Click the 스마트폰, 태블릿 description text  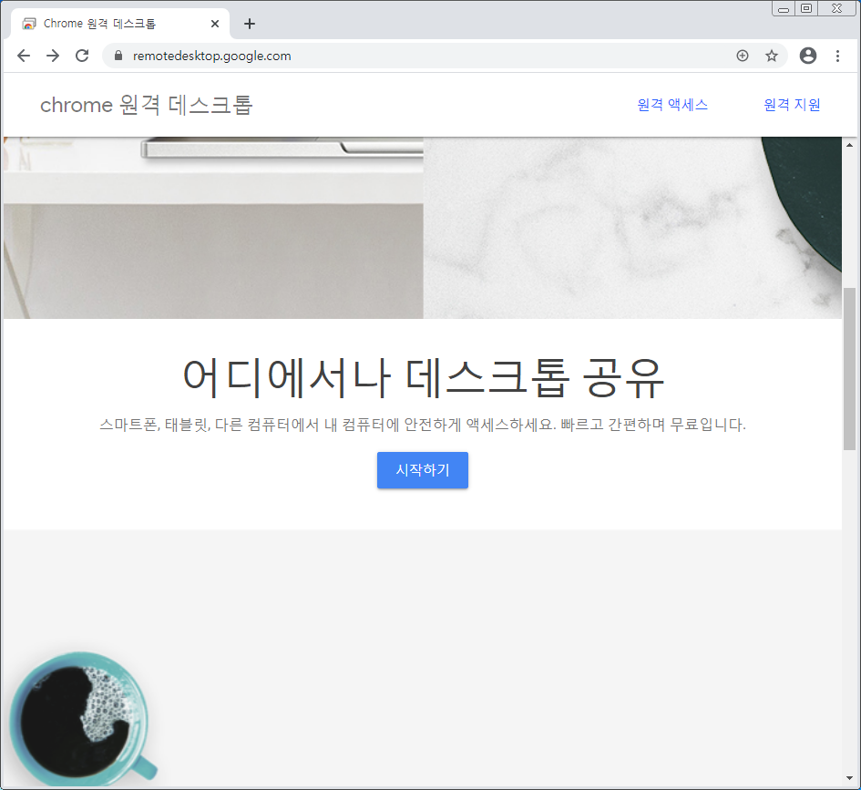[x=422, y=425]
